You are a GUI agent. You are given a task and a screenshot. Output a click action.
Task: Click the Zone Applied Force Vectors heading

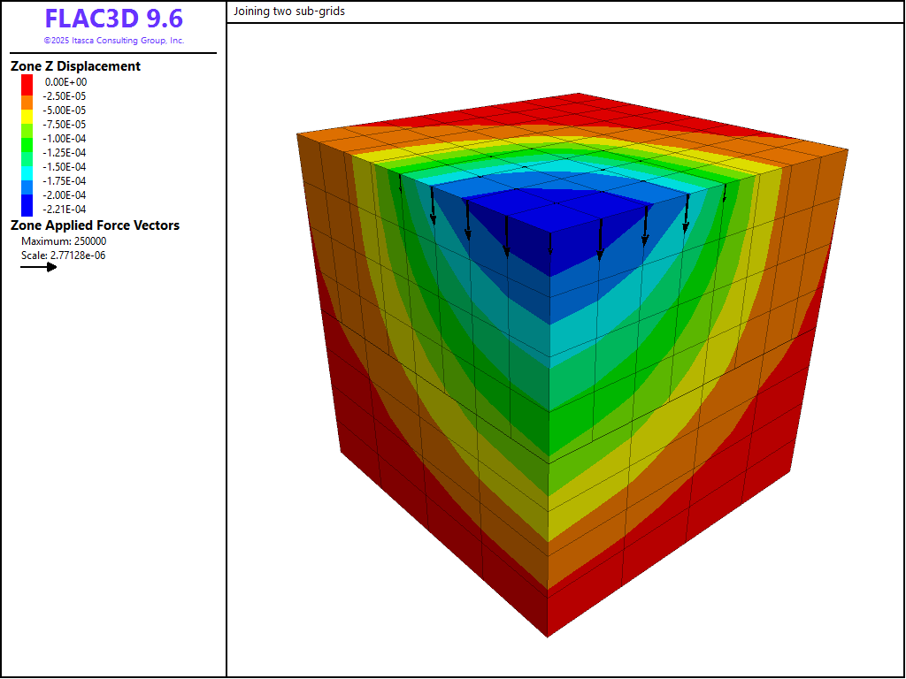tap(95, 225)
